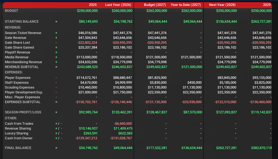Click the $382,870,118 final balance value
Image resolution: width=278 pixels, height=159 pixels.
[261, 148]
